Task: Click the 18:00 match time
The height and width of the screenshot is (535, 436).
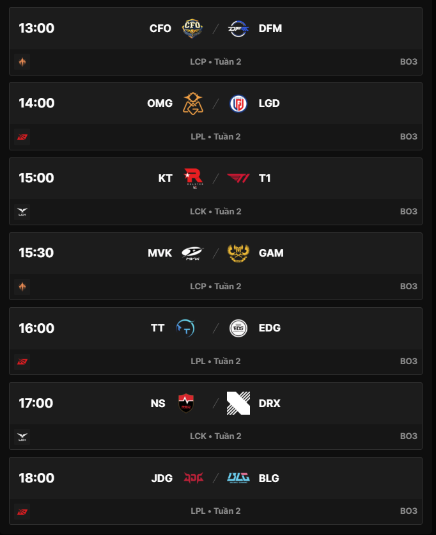Action: tap(36, 478)
